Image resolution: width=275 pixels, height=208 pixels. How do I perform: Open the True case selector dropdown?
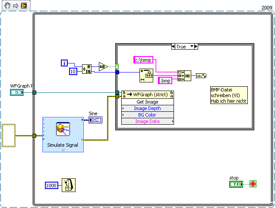coord(192,47)
